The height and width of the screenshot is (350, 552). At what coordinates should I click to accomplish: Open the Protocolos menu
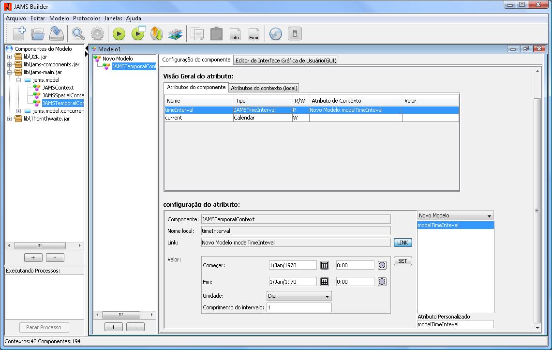pyautogui.click(x=87, y=18)
